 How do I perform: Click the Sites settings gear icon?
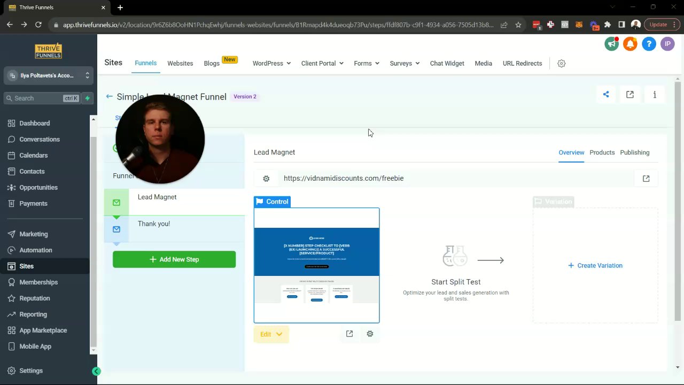[x=561, y=63]
